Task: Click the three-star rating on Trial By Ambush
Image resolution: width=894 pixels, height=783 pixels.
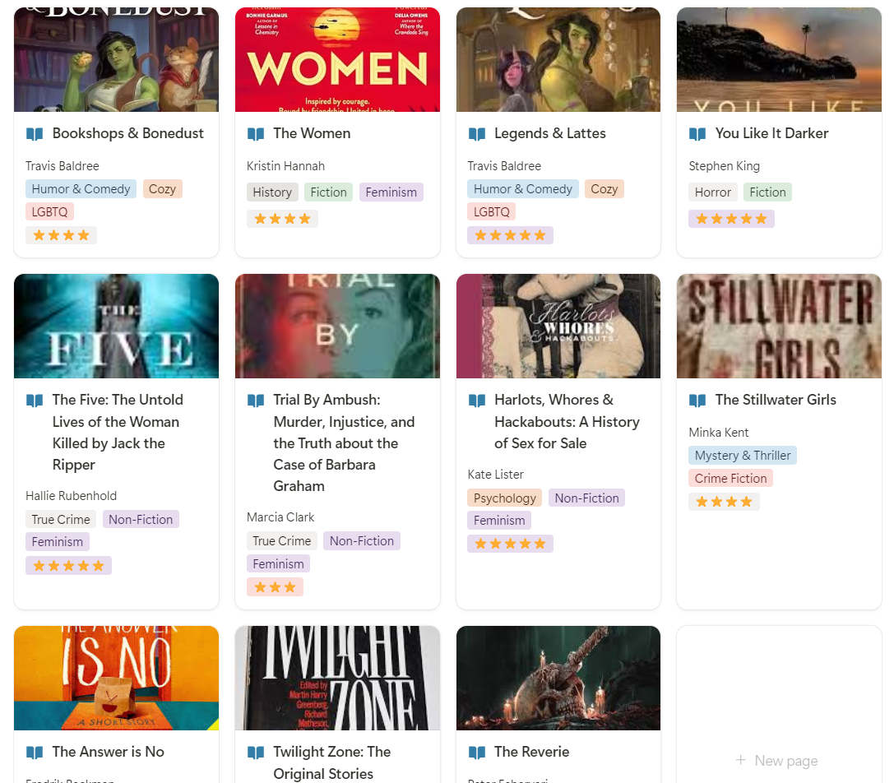Action: coord(275,586)
